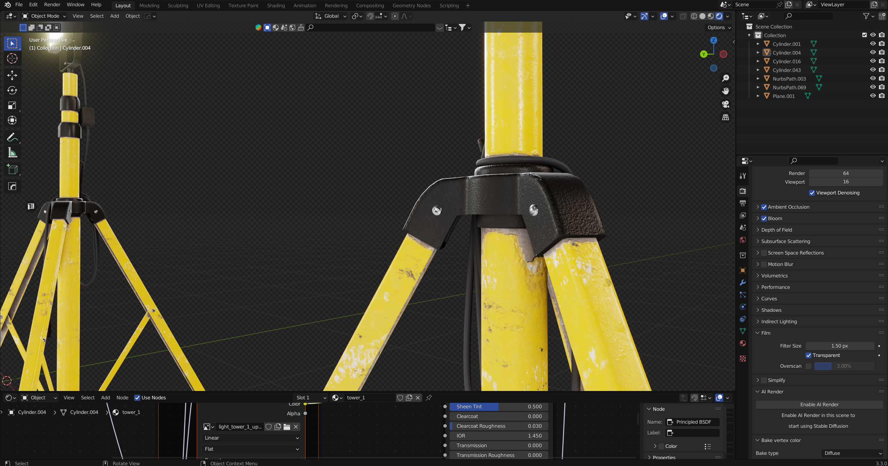Uncheck Transparent film option
This screenshot has width=888, height=466.
pos(808,355)
